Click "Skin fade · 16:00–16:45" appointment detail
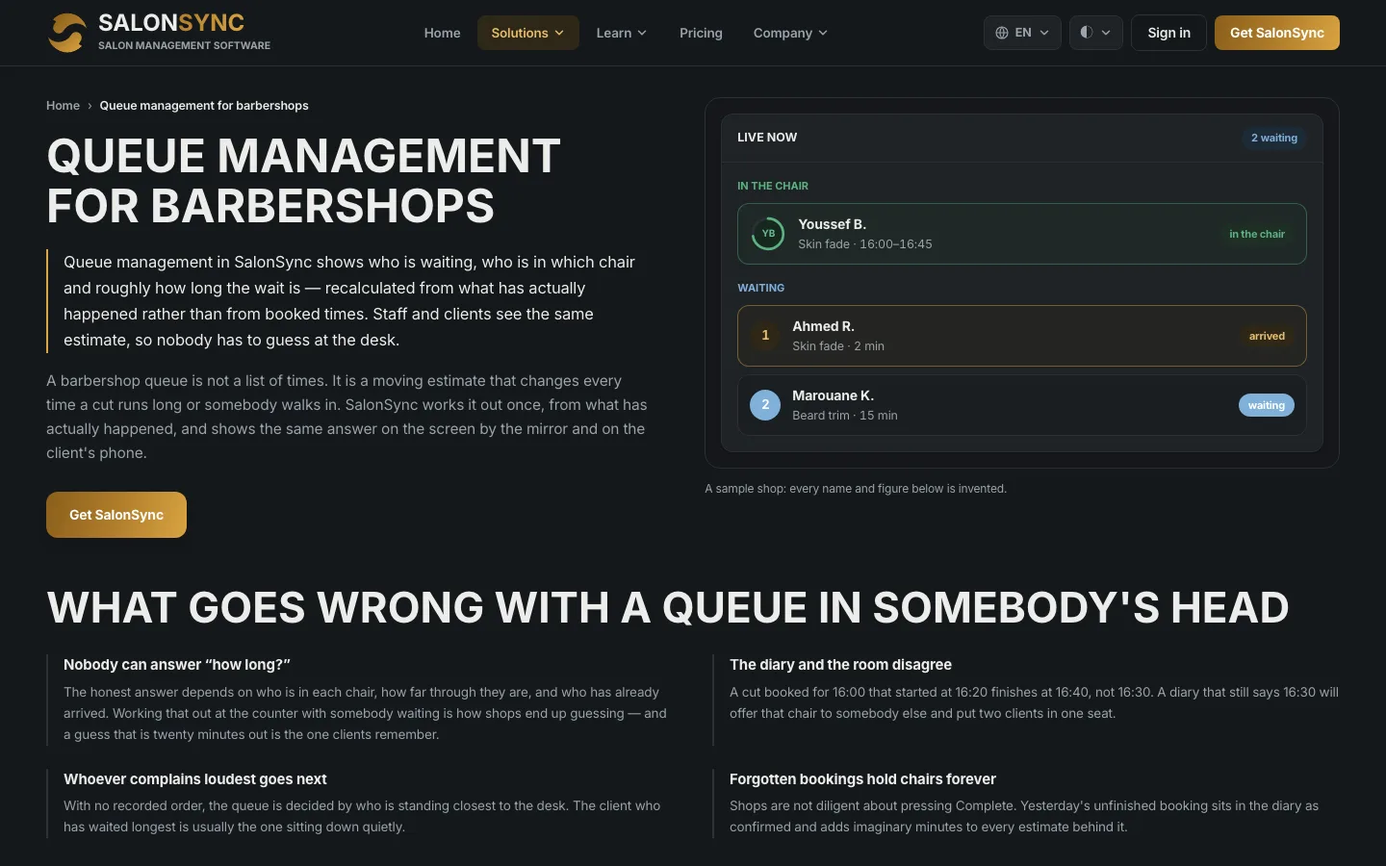This screenshot has width=1386, height=866. (865, 244)
